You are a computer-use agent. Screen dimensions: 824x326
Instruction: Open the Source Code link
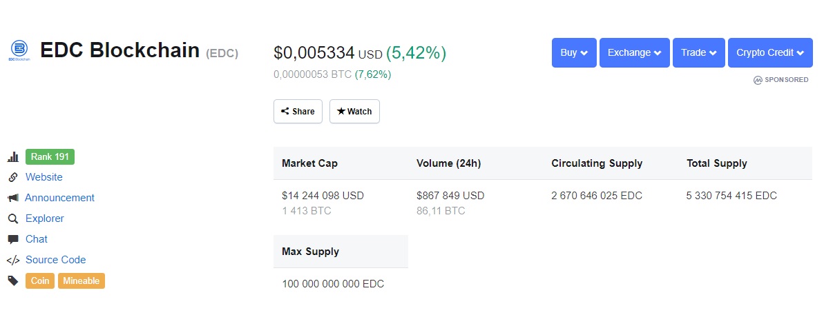click(56, 259)
